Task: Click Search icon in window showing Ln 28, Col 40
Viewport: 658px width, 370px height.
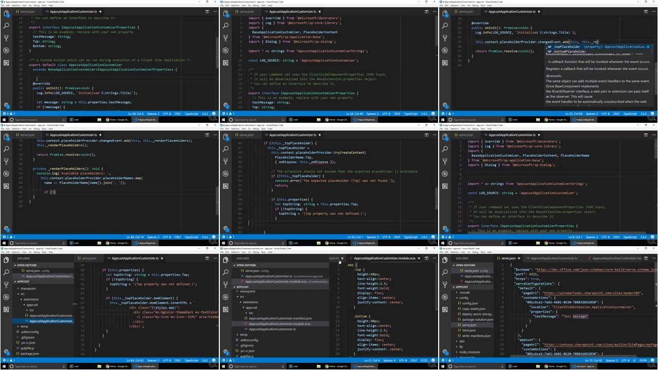Action: pyautogui.click(x=225, y=26)
